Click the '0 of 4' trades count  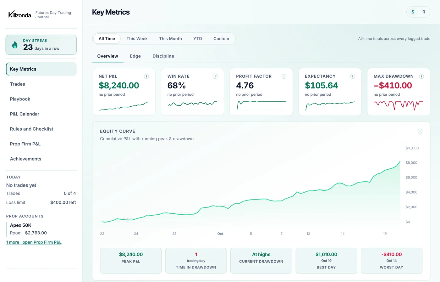pyautogui.click(x=70, y=193)
